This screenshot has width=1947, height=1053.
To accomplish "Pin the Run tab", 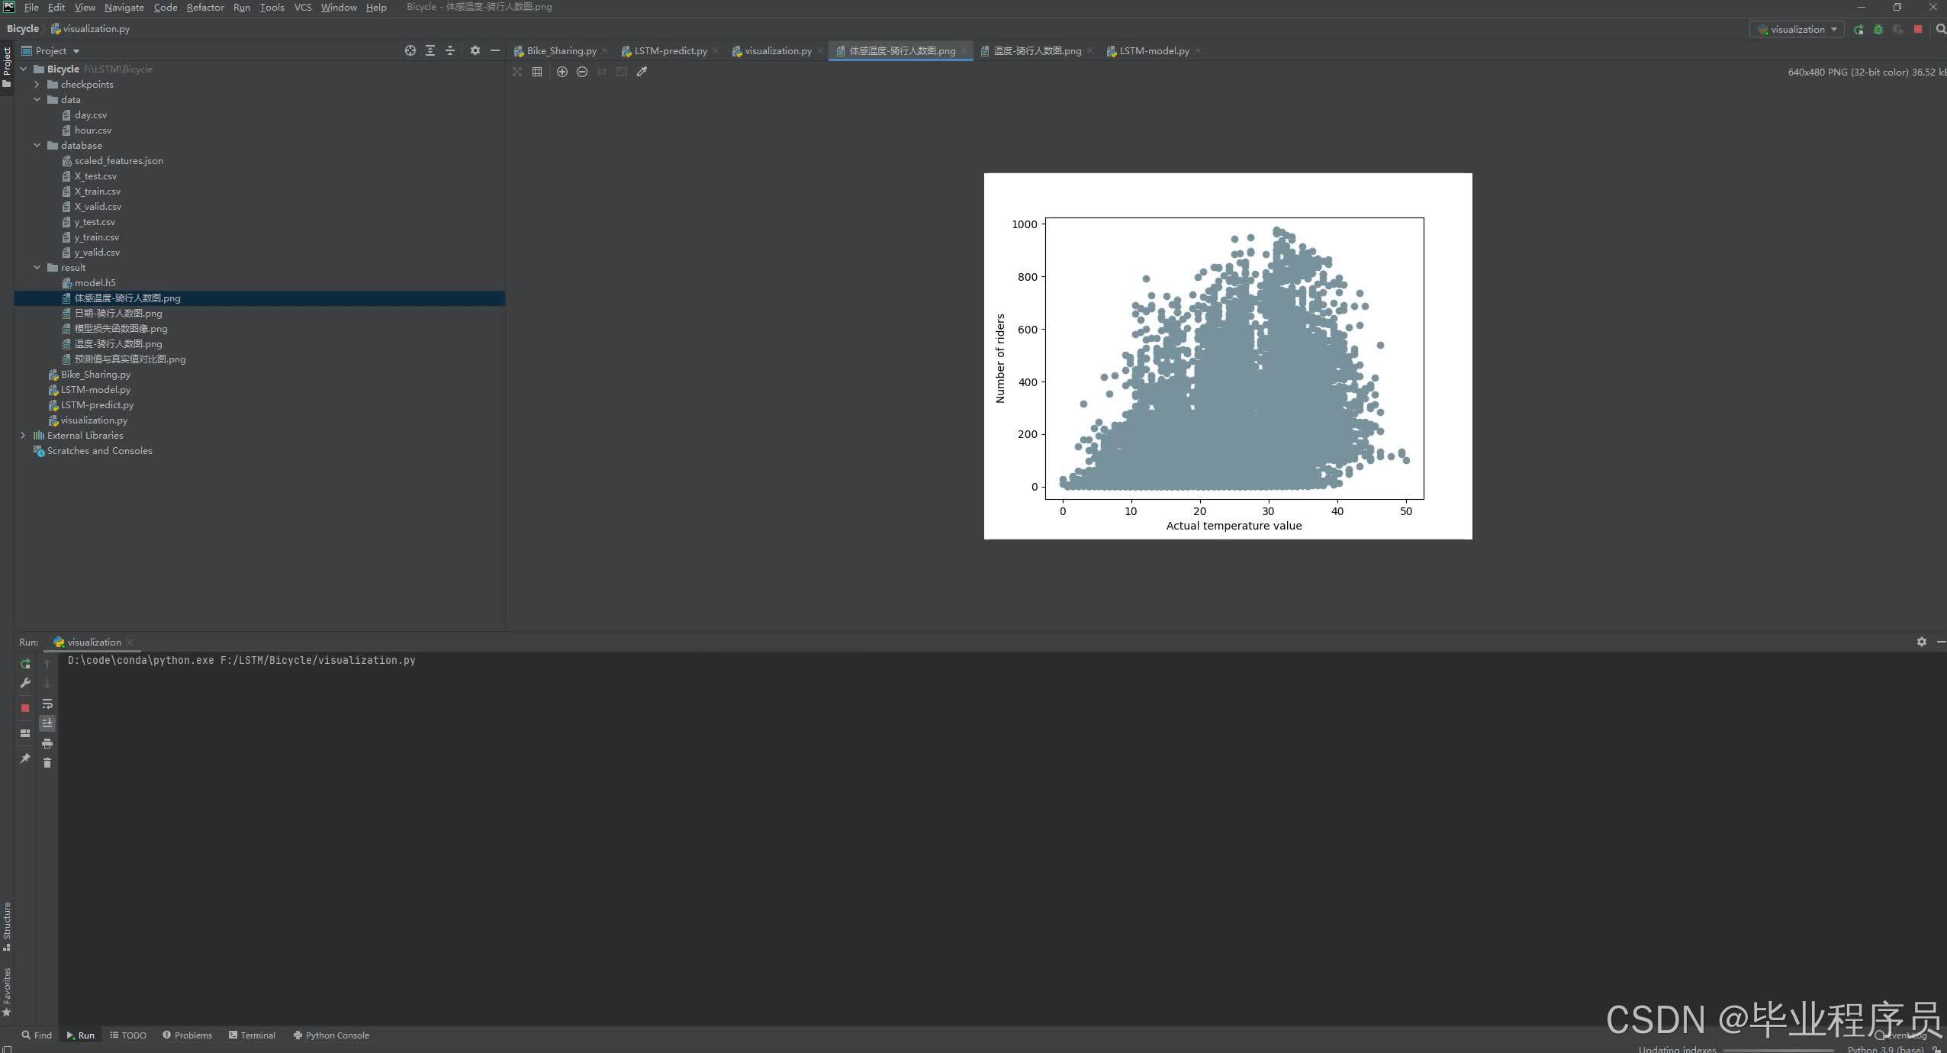I will 25,758.
